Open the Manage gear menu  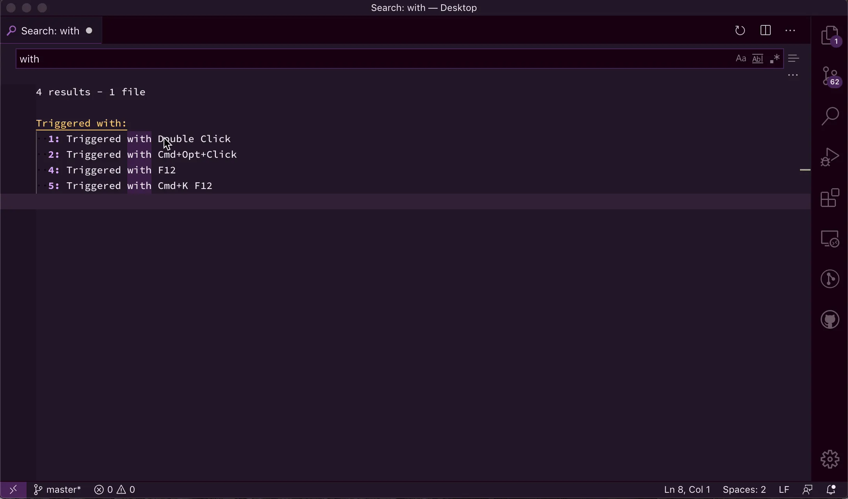click(830, 459)
